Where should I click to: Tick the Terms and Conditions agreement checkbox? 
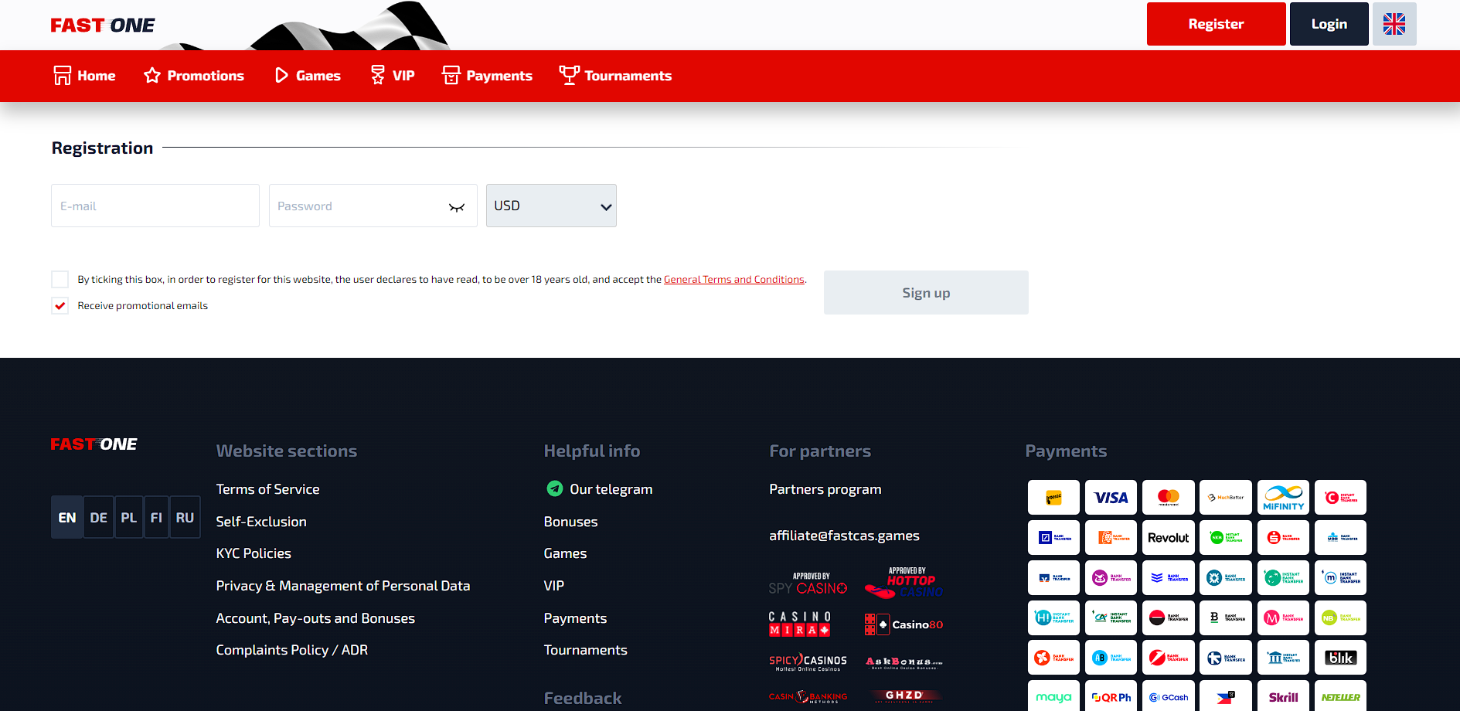point(60,279)
